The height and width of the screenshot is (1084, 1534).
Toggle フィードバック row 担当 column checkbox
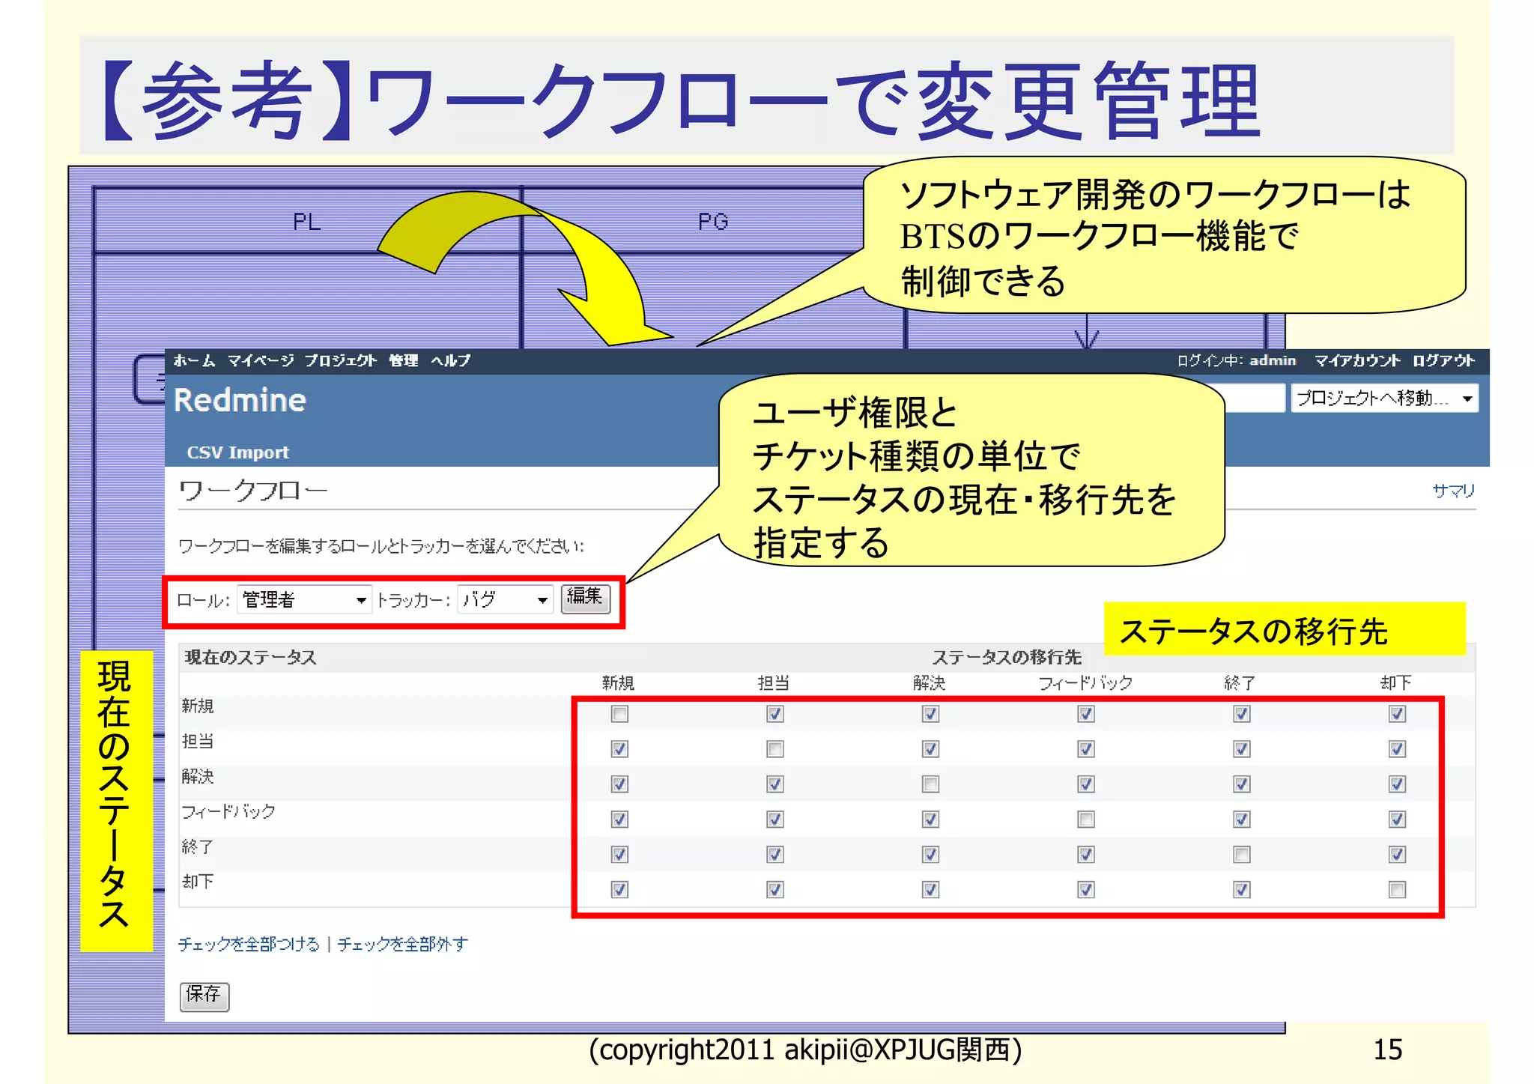pos(775,820)
